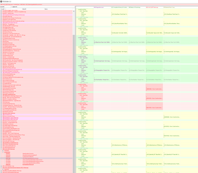Select Skyrim Immersive Creatures.esp in plugin tree
Screen dimensions: 198x173
[x=36, y=40]
